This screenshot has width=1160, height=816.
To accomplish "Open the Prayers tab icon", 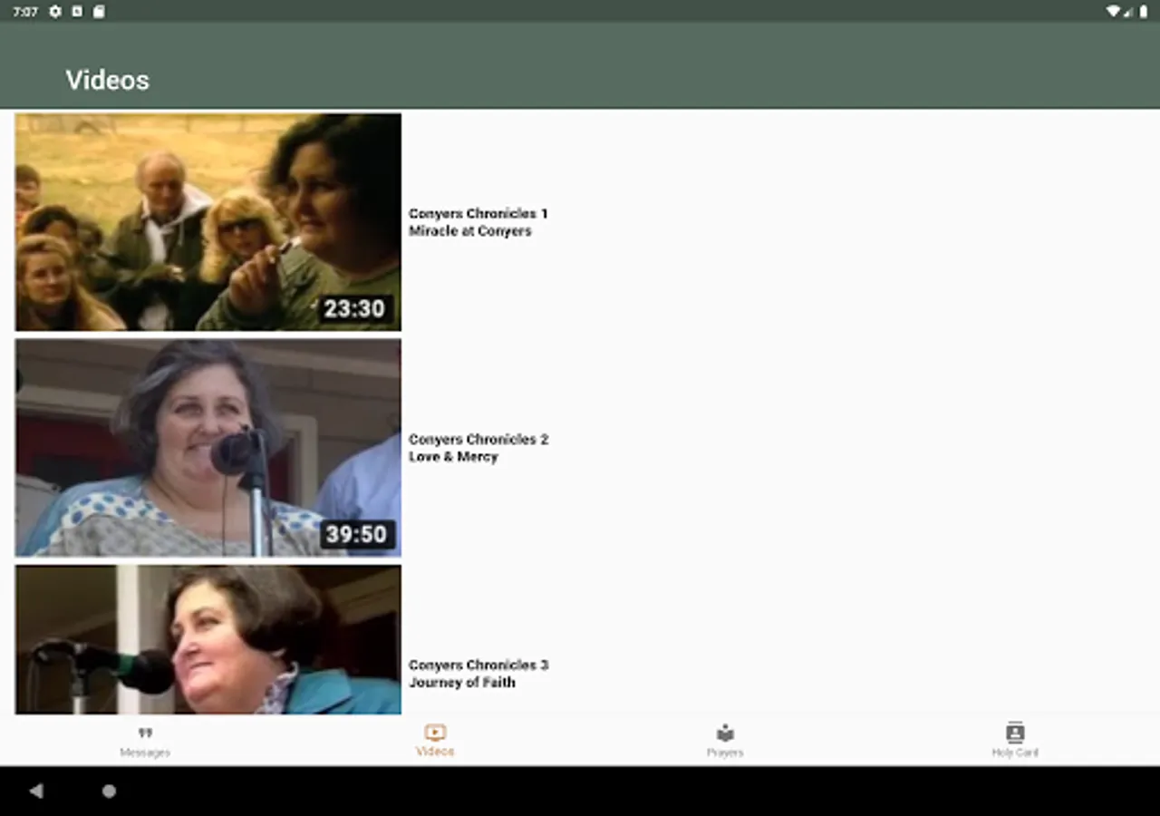I will click(725, 733).
